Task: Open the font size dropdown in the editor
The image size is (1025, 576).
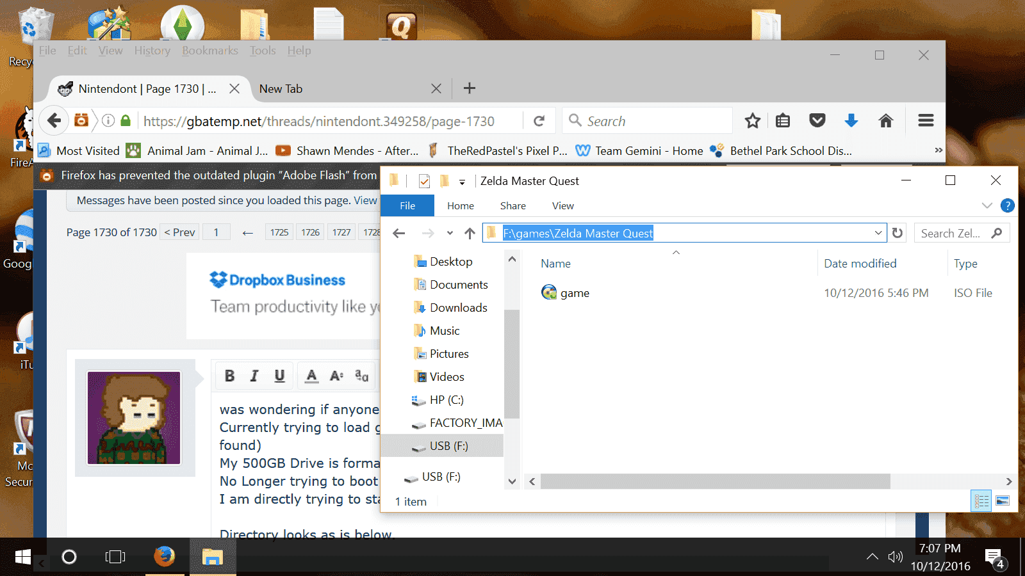Action: click(x=337, y=376)
